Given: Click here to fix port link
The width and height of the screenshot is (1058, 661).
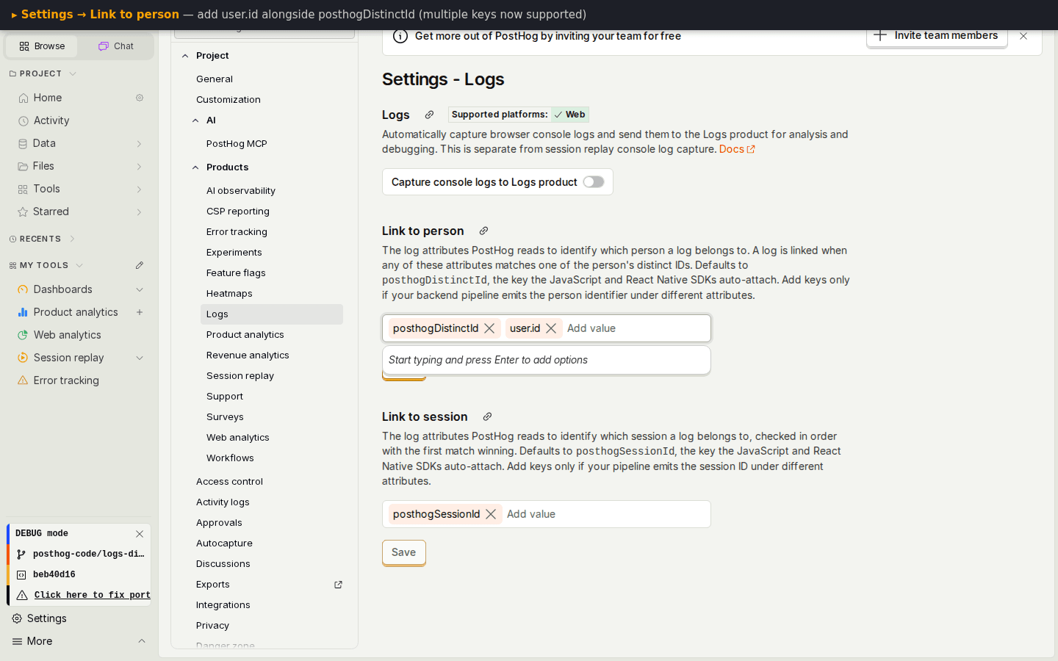Looking at the screenshot, I should [x=93, y=596].
